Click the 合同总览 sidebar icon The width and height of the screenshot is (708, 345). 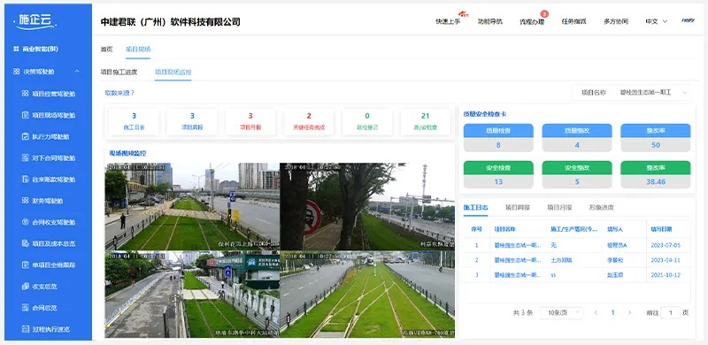26,308
